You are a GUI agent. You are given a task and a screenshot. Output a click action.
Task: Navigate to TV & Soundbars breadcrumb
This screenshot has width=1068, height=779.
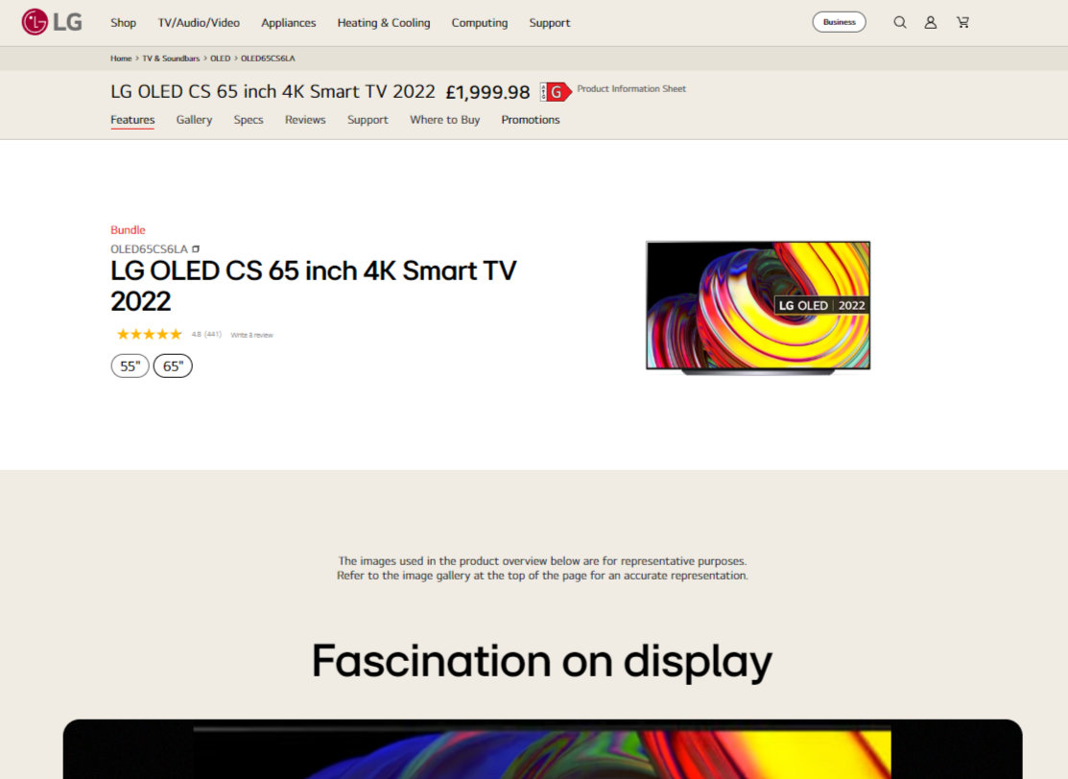pyautogui.click(x=169, y=58)
